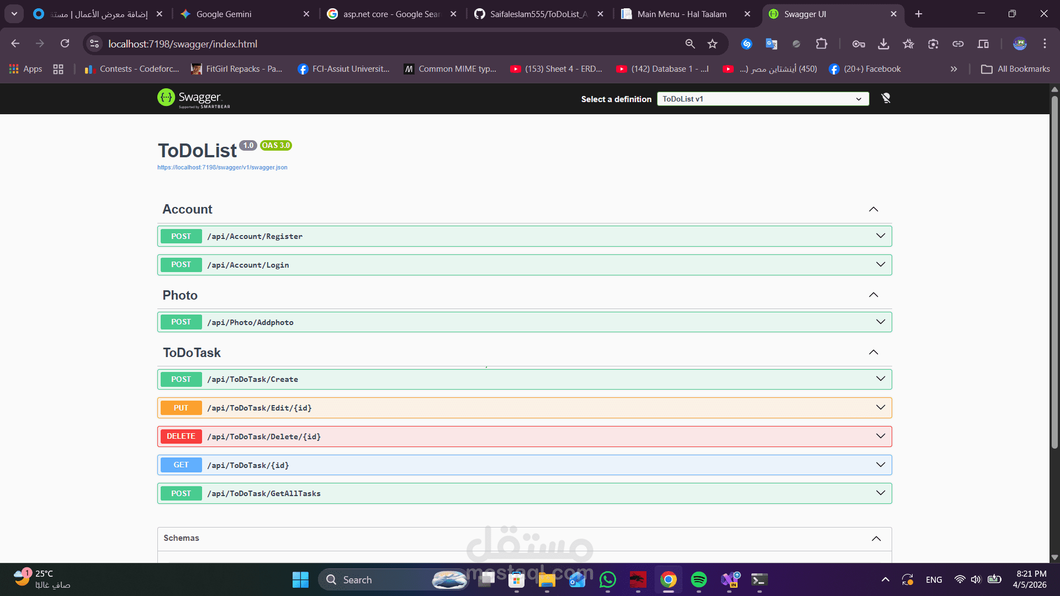Image resolution: width=1060 pixels, height=596 pixels.
Task: Open Chrome downloads icon
Action: pos(883,44)
